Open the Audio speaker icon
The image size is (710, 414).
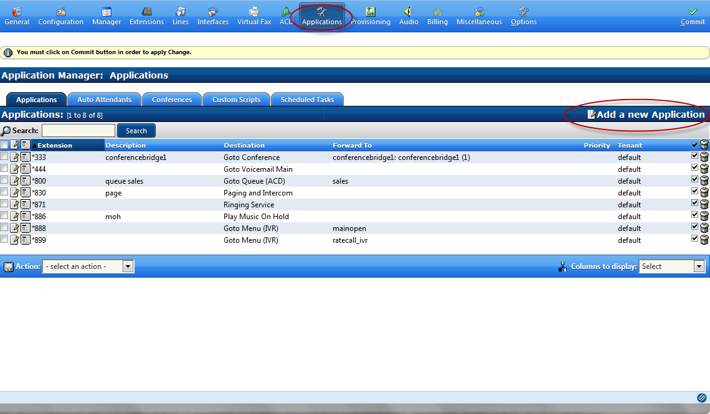(x=409, y=12)
